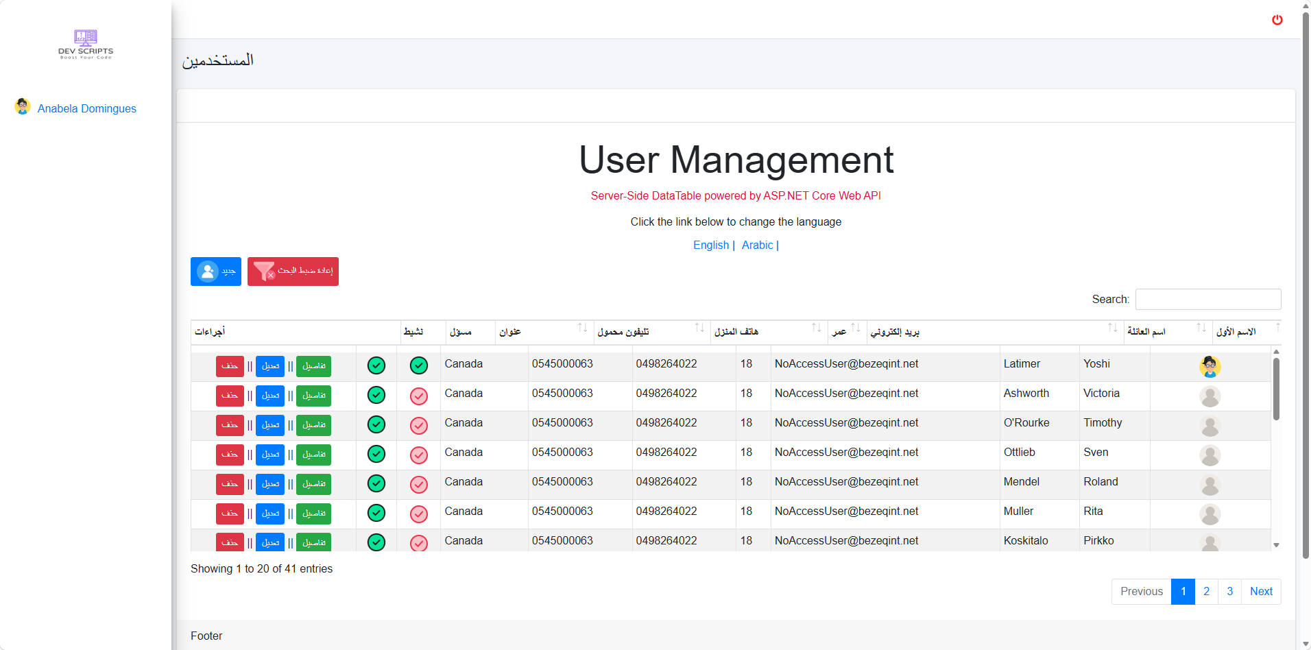Toggle green check icon in Victoria Ashworth row
Image resolution: width=1311 pixels, height=650 pixels.
(376, 395)
